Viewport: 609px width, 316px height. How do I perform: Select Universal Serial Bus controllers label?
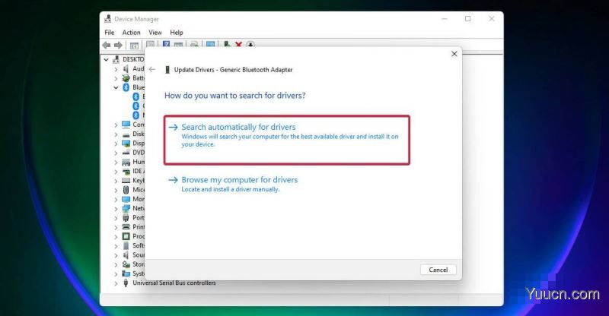tap(174, 283)
